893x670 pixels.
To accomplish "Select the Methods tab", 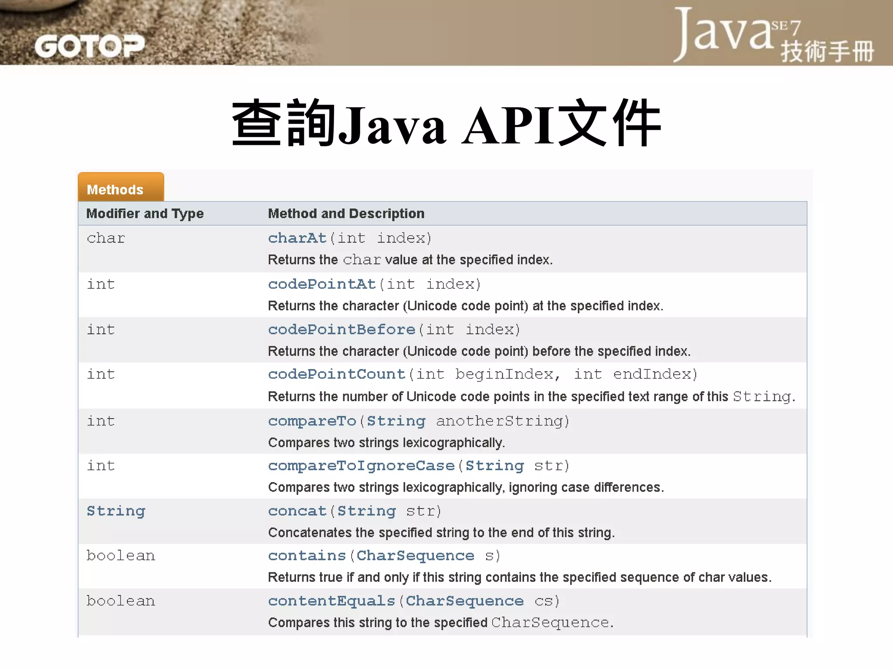I will tap(121, 187).
